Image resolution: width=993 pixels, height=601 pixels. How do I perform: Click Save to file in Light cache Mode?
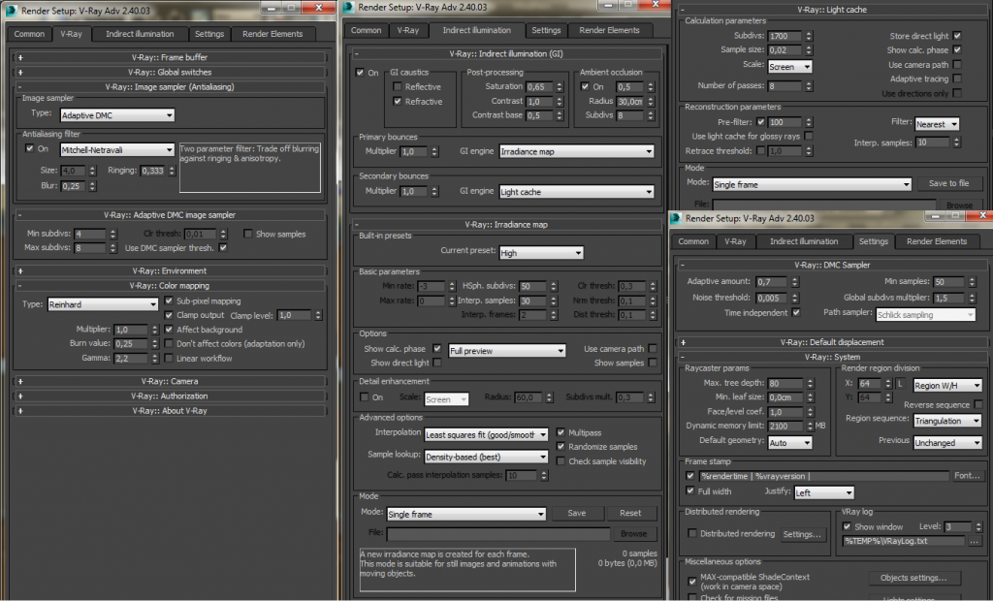948,183
